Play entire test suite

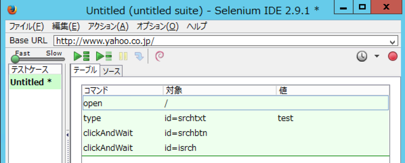81,56
